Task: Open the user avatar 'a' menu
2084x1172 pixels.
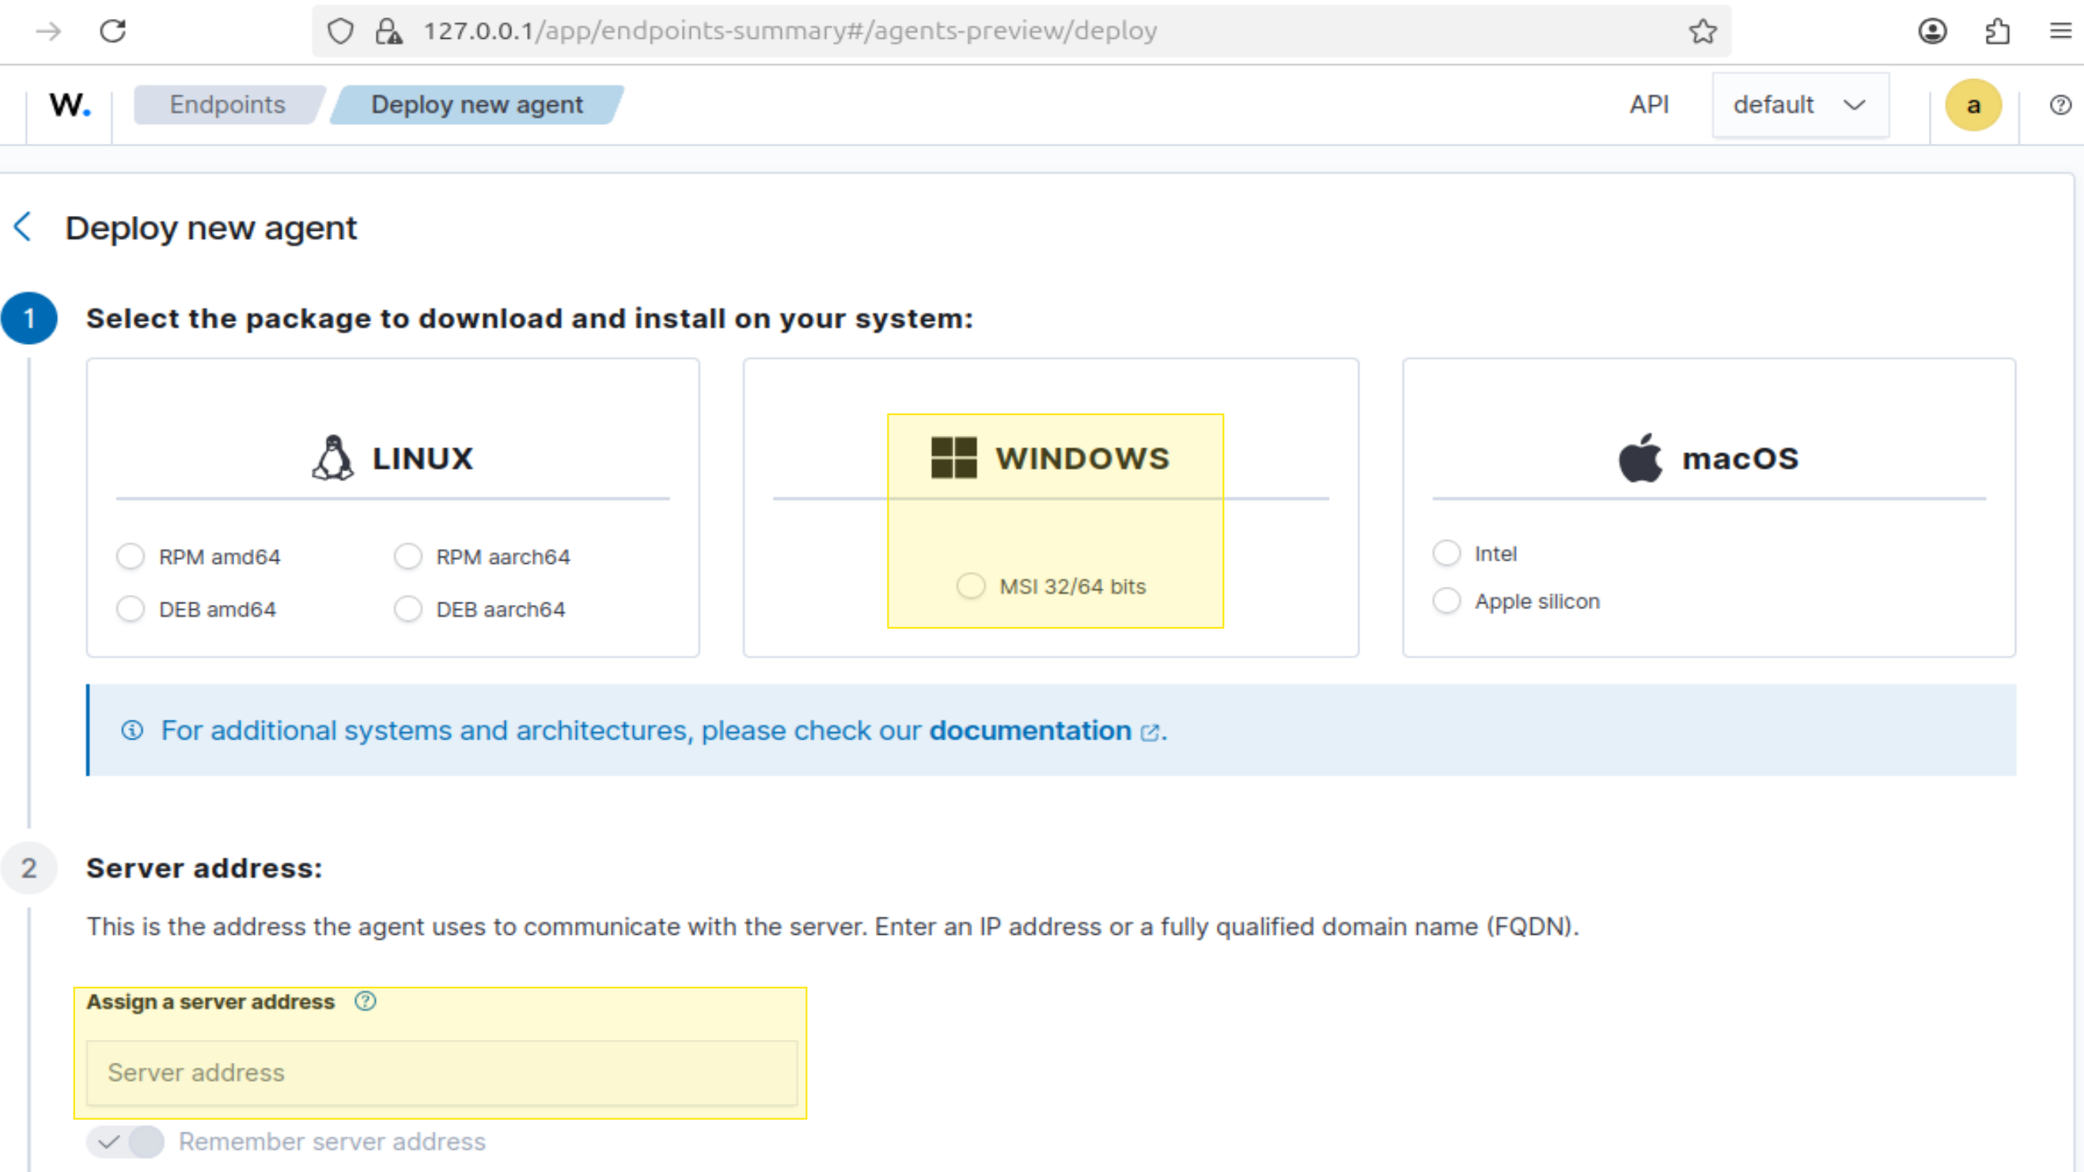Action: pyautogui.click(x=1973, y=105)
